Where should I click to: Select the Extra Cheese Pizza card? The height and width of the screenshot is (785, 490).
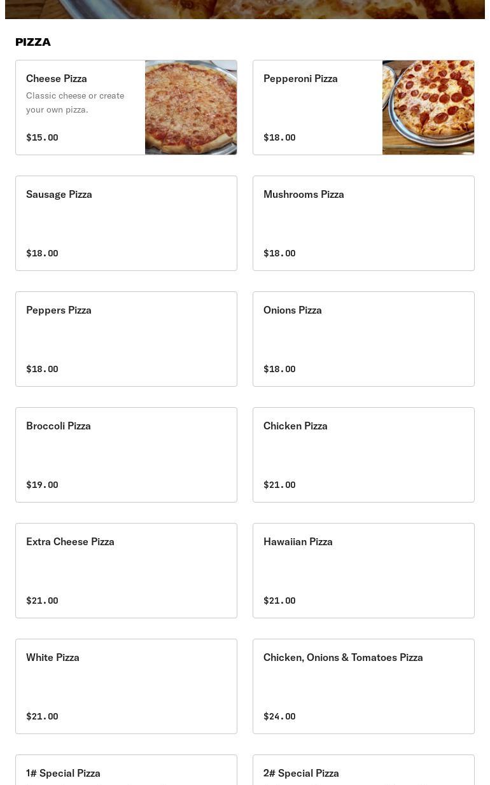coord(126,571)
